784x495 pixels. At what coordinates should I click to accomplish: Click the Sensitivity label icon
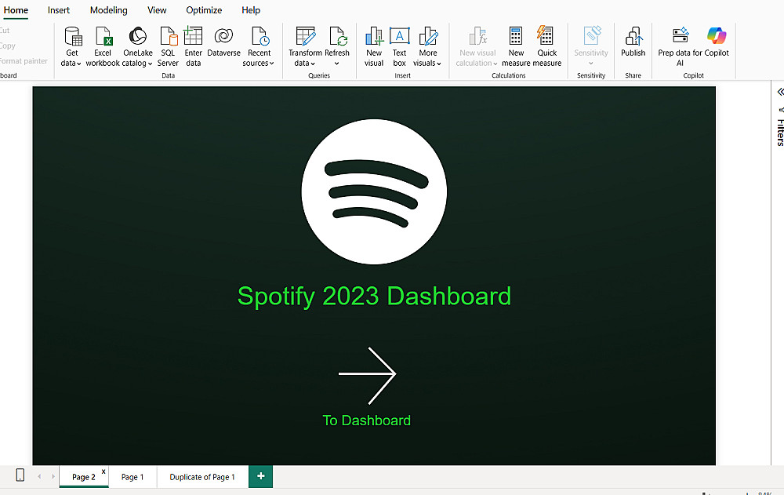[592, 36]
